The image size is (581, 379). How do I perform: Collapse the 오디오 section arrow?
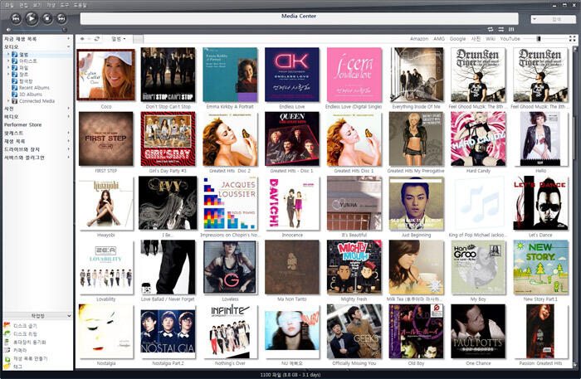pos(69,46)
